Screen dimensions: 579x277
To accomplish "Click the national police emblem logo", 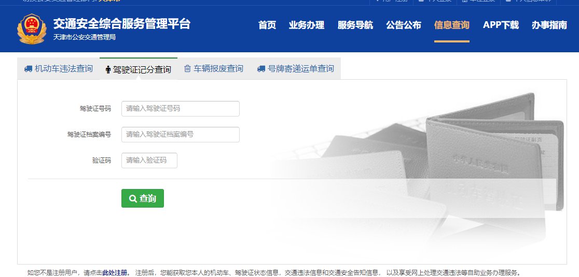I will pyautogui.click(x=32, y=29).
